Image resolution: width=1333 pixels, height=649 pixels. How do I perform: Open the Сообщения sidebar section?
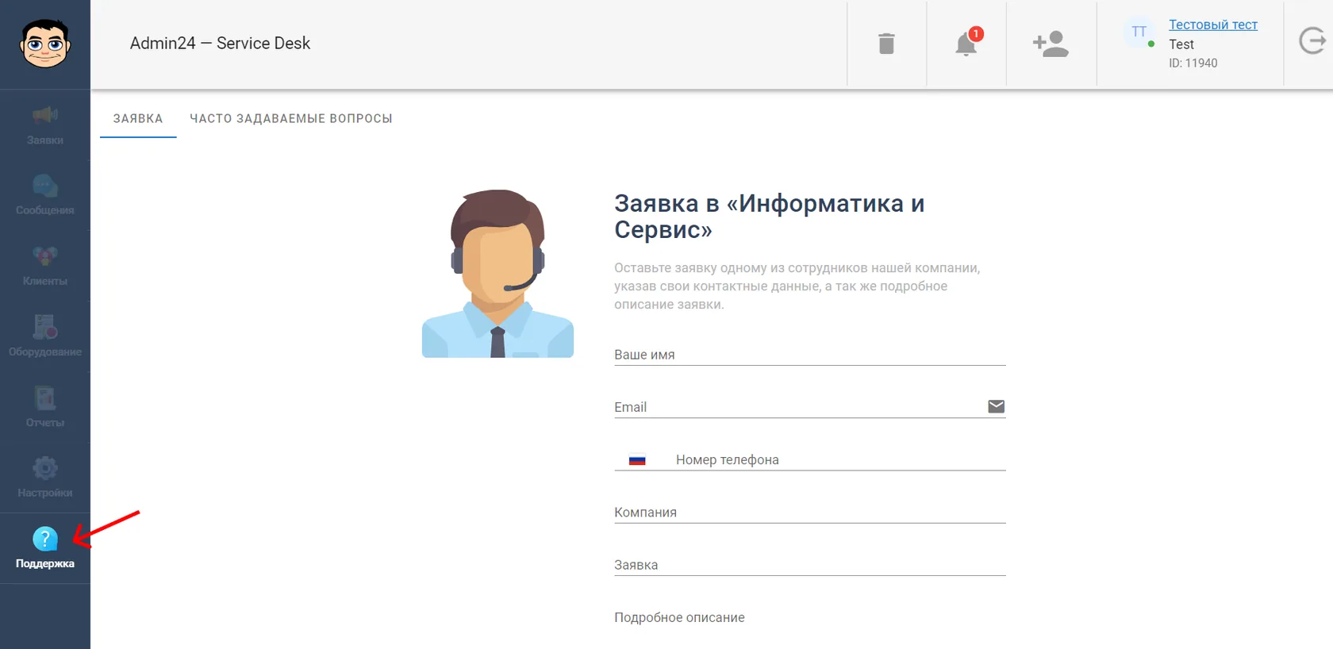pos(45,196)
